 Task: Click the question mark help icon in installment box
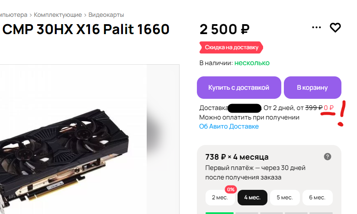coord(328,157)
